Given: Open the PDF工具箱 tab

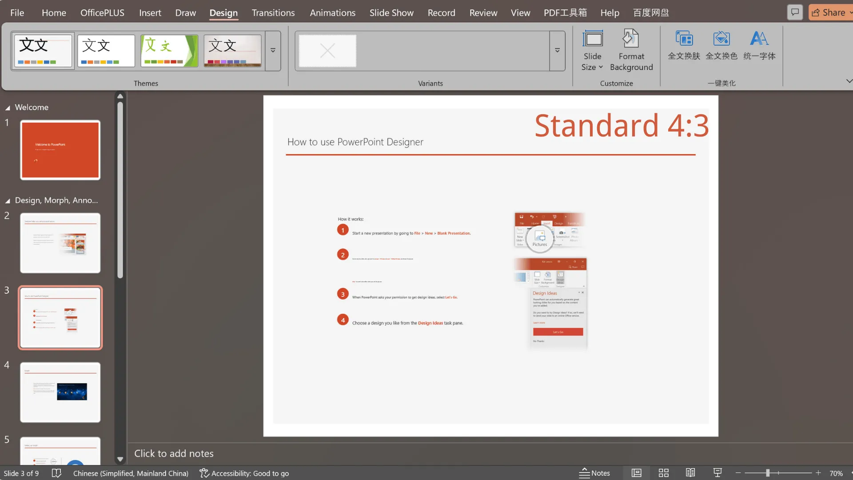Looking at the screenshot, I should [565, 12].
